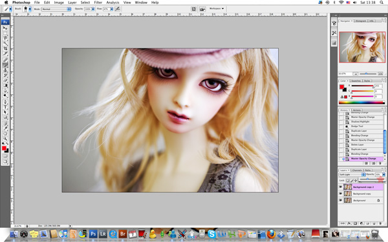This screenshot has height=242, width=388.
Task: Click the color spectrum ramp in Color panel
Action: point(361,103)
